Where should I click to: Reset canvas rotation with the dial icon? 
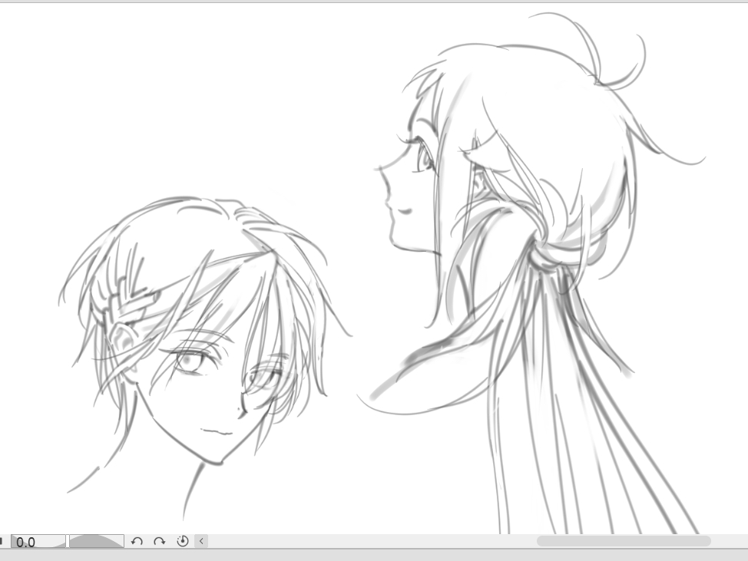pos(183,541)
